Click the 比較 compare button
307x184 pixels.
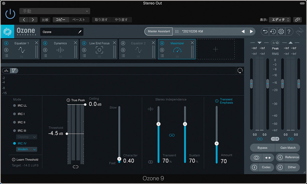45,20
